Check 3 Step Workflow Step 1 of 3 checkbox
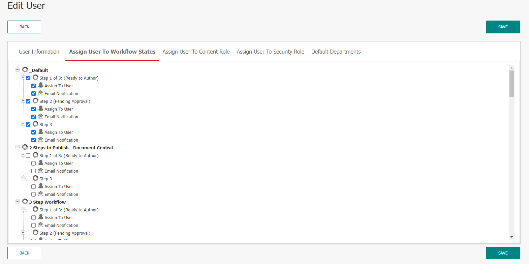529x267 pixels. coord(28,210)
